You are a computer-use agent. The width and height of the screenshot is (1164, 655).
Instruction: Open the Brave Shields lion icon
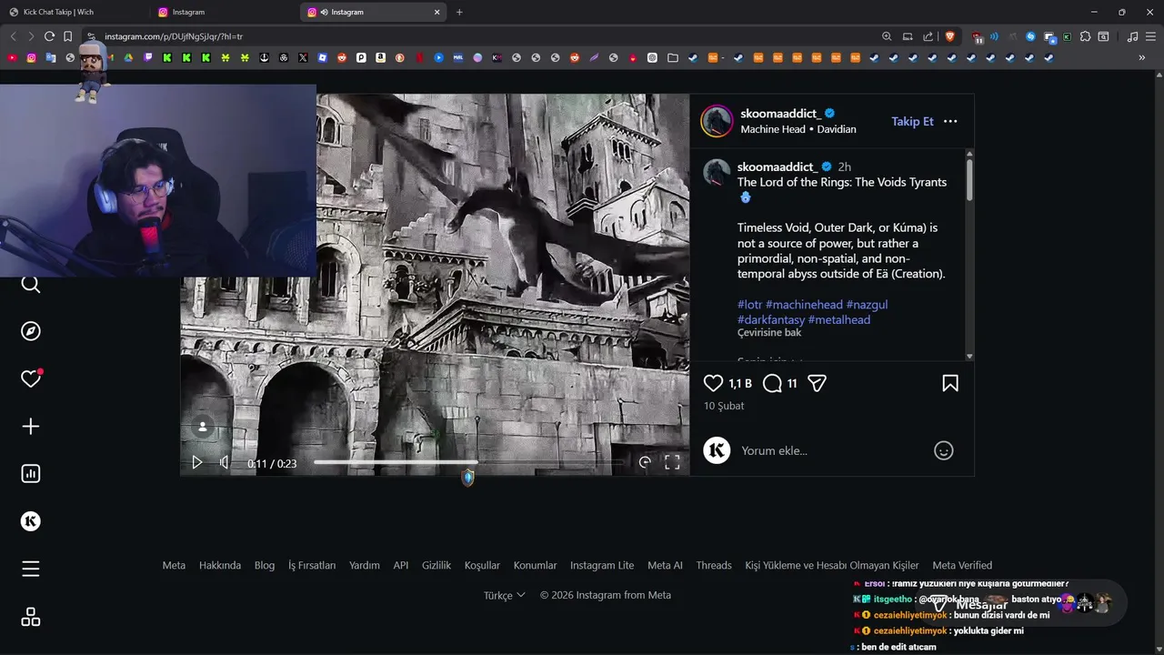[x=950, y=36]
